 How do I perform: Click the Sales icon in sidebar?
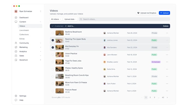point(16,56)
